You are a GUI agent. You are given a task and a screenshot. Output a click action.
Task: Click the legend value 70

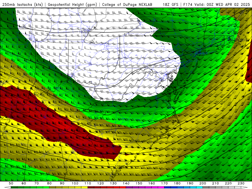coord(37,183)
